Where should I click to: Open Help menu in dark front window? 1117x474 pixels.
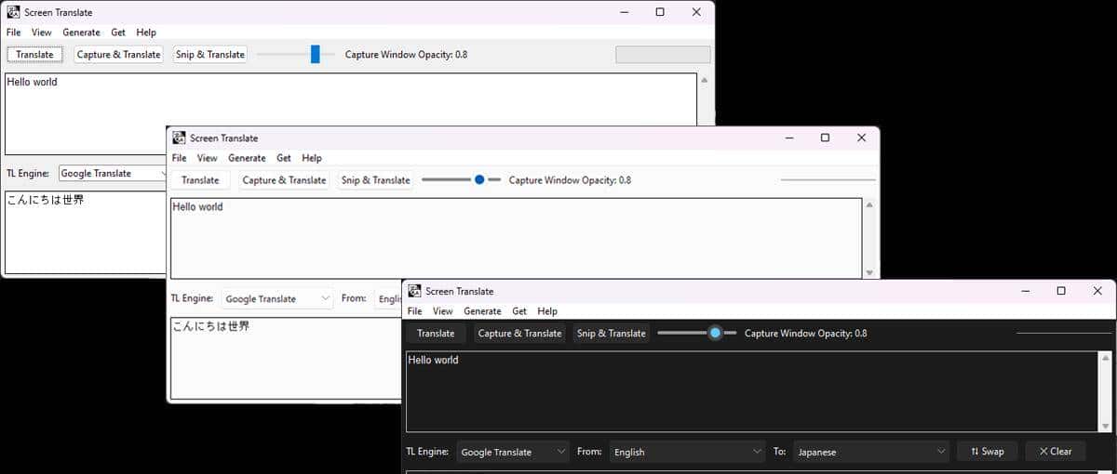[547, 311]
